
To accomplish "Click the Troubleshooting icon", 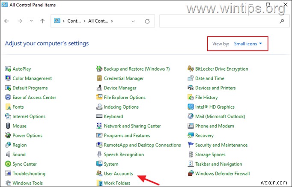I will tap(8, 173).
